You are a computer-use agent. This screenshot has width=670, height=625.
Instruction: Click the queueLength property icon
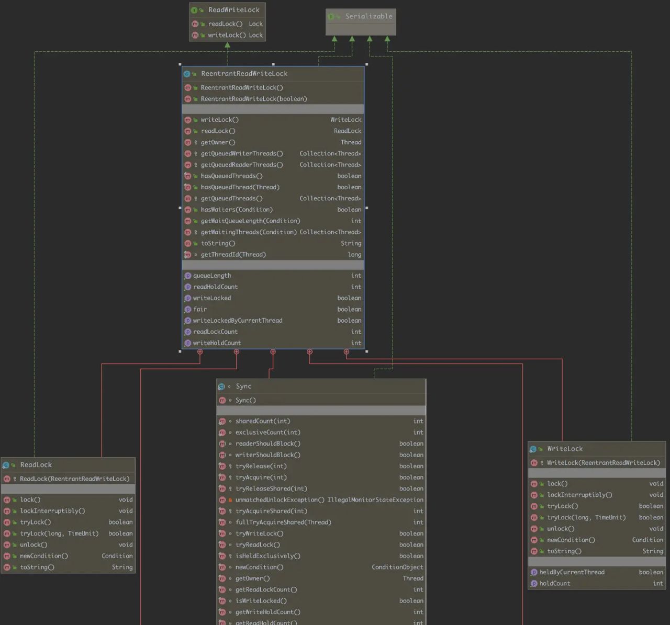187,276
